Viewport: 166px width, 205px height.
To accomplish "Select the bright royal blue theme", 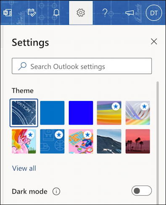I will [x=81, y=113].
